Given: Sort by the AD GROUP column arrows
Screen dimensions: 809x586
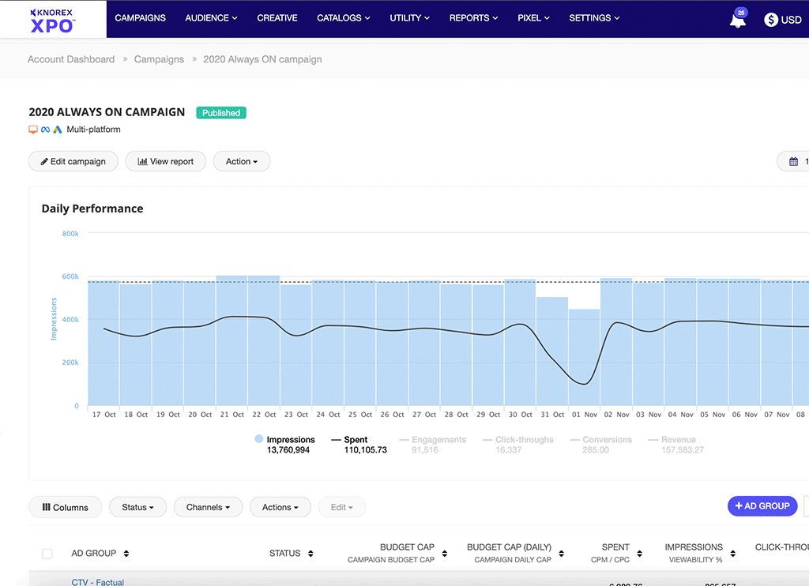Looking at the screenshot, I should (x=126, y=554).
